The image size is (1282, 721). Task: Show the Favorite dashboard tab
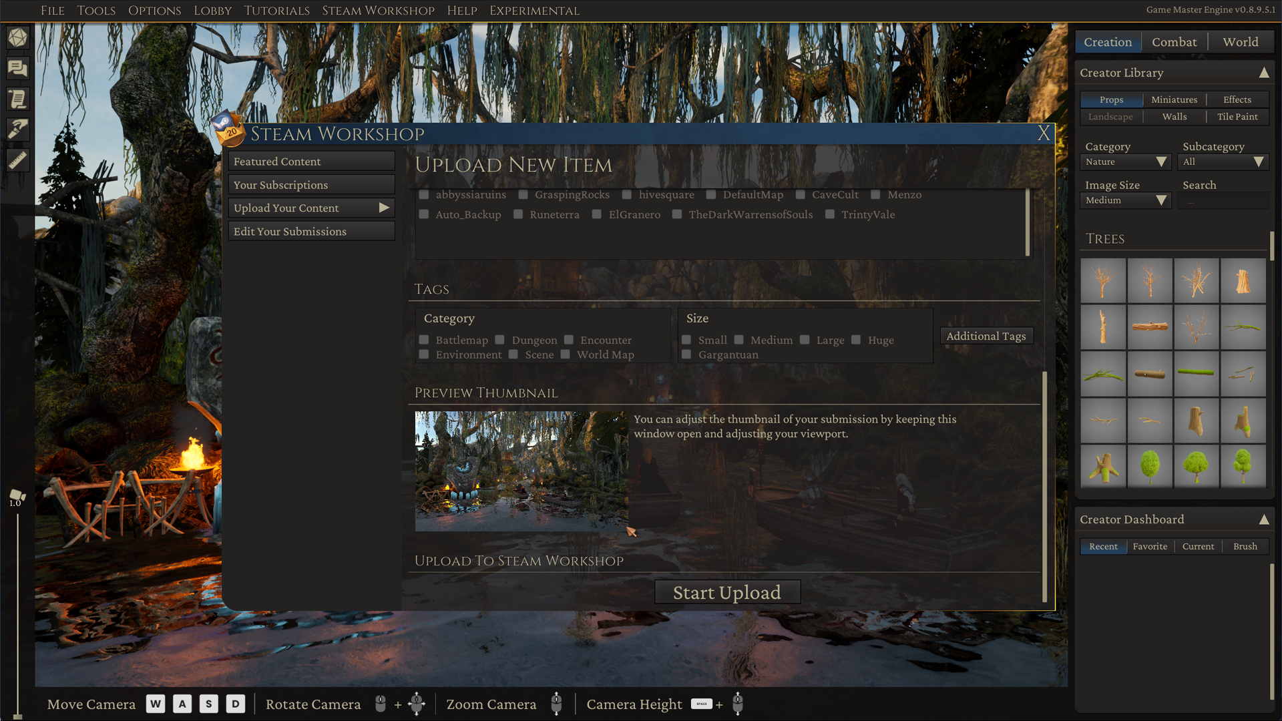pyautogui.click(x=1150, y=547)
